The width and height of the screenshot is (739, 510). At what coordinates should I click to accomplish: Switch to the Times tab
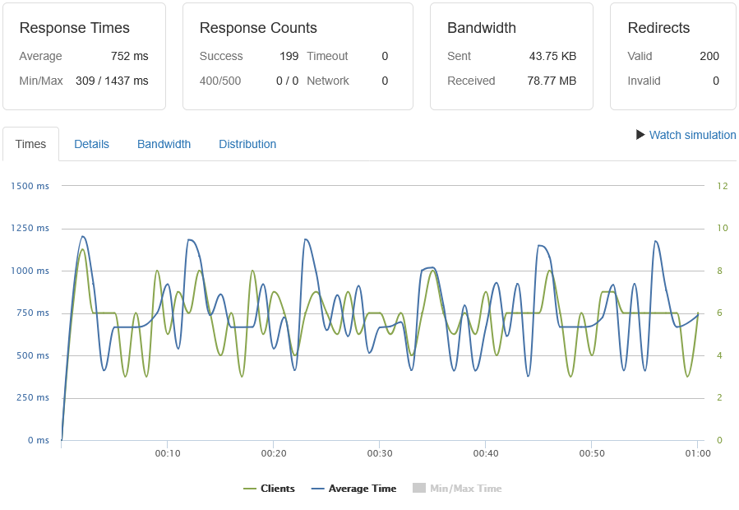coord(30,144)
